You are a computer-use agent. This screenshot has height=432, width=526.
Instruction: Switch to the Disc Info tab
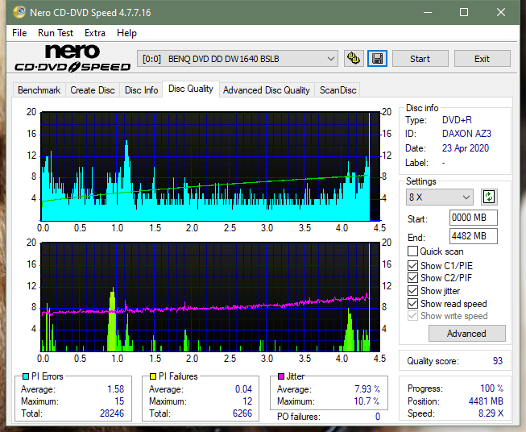(x=141, y=90)
